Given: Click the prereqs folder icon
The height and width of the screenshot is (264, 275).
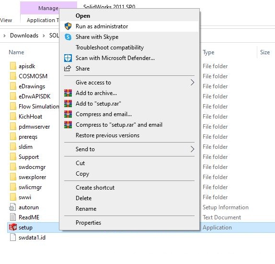Looking at the screenshot, I should coord(13,137).
